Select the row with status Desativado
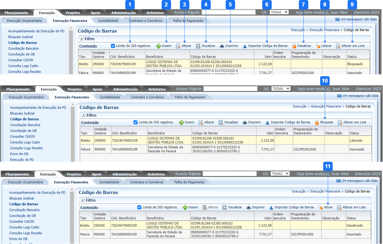The width and height of the screenshot is (383, 244). click(x=213, y=225)
